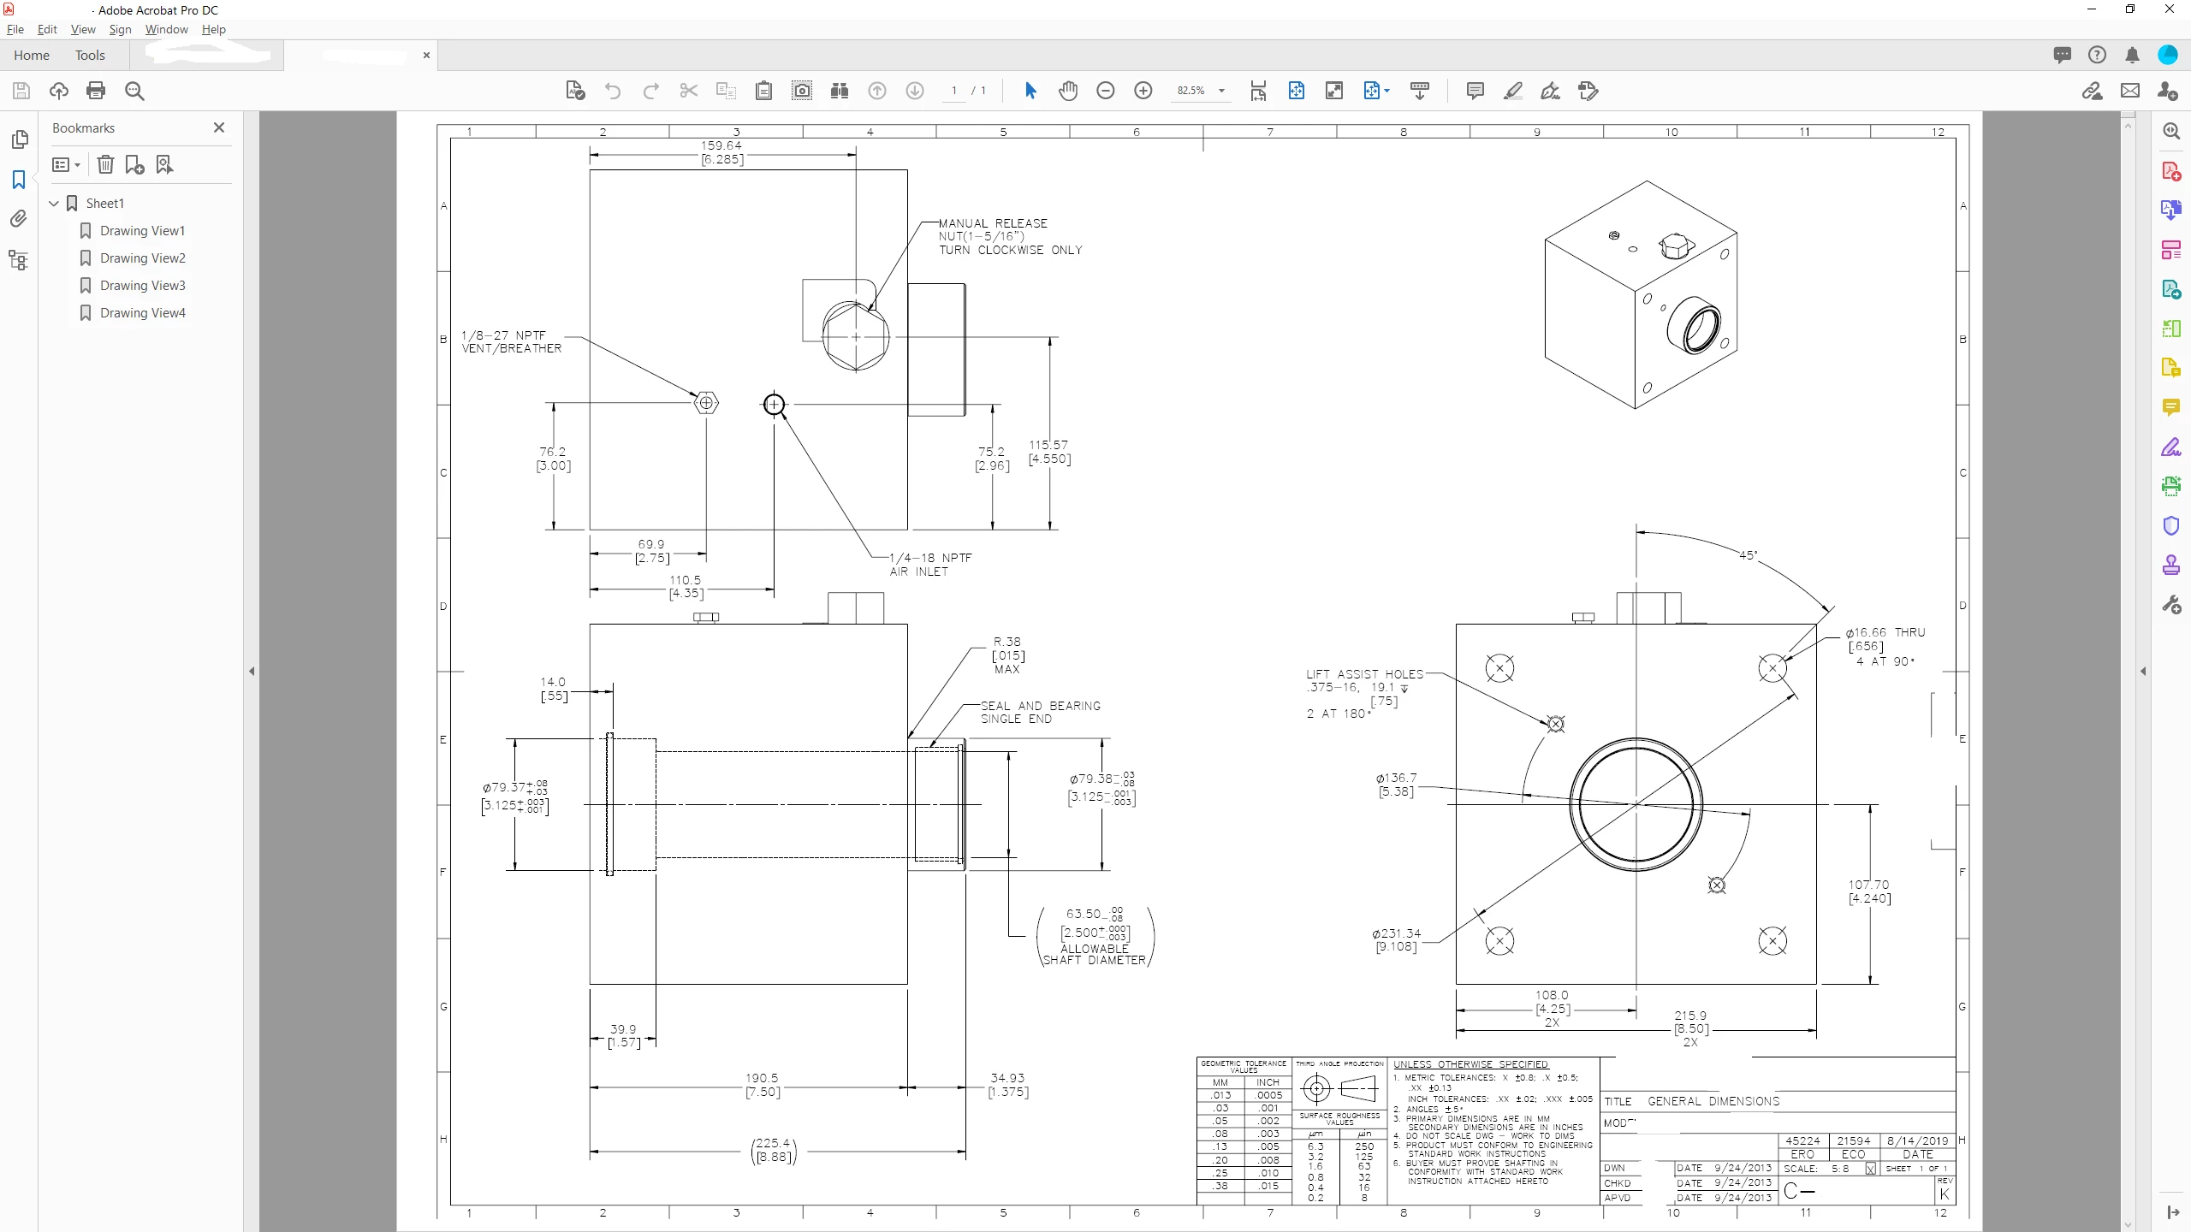Click the Undo arrow icon
This screenshot has width=2191, height=1232.
pyautogui.click(x=613, y=91)
